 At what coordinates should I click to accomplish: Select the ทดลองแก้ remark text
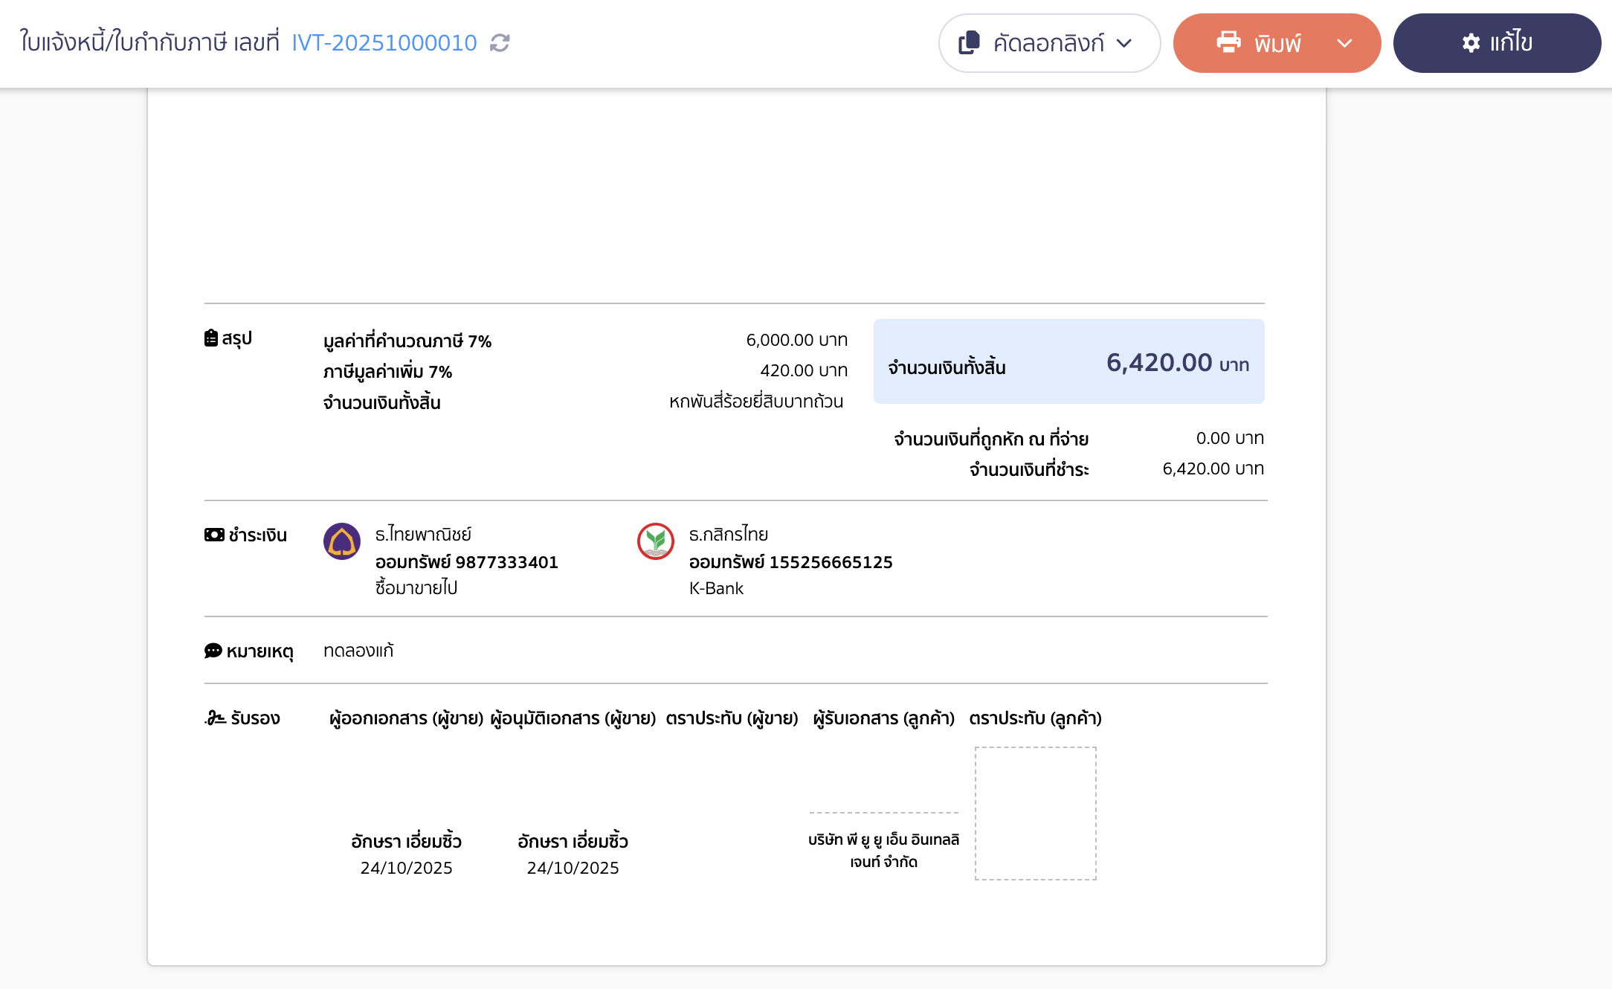pos(358,651)
